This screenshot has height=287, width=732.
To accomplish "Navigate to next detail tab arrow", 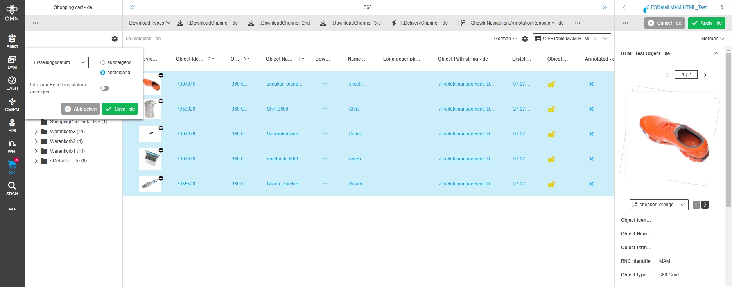I will pyautogui.click(x=722, y=7).
